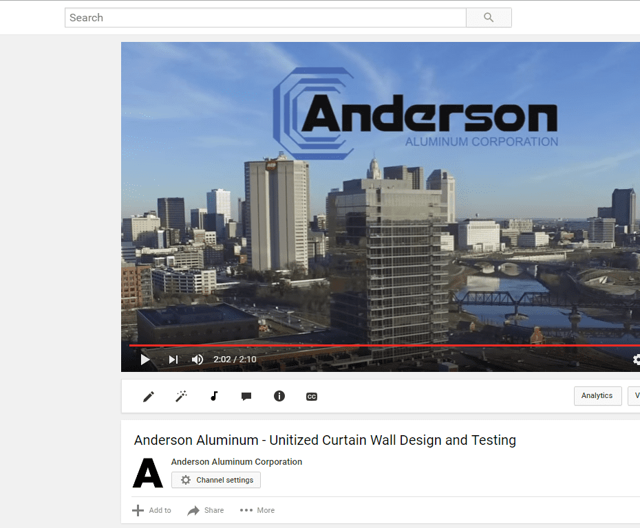Seek on the red progress bar

(385, 345)
